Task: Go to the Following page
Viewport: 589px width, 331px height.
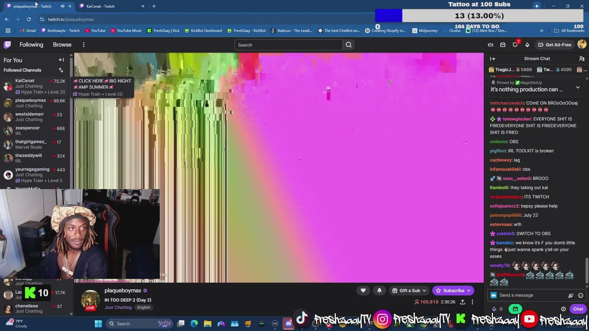Action: pos(31,45)
